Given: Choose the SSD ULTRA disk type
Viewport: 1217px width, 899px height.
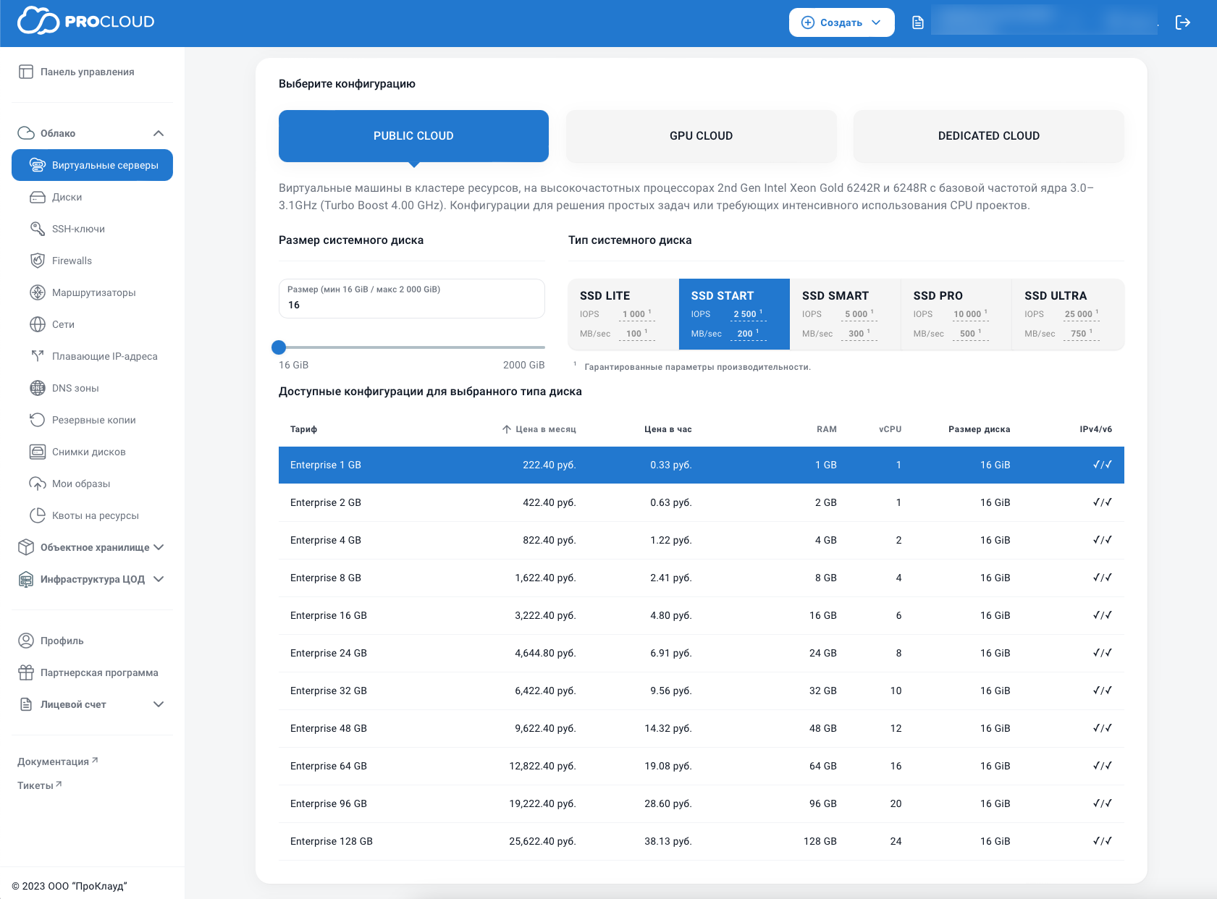Looking at the screenshot, I should tap(1067, 314).
